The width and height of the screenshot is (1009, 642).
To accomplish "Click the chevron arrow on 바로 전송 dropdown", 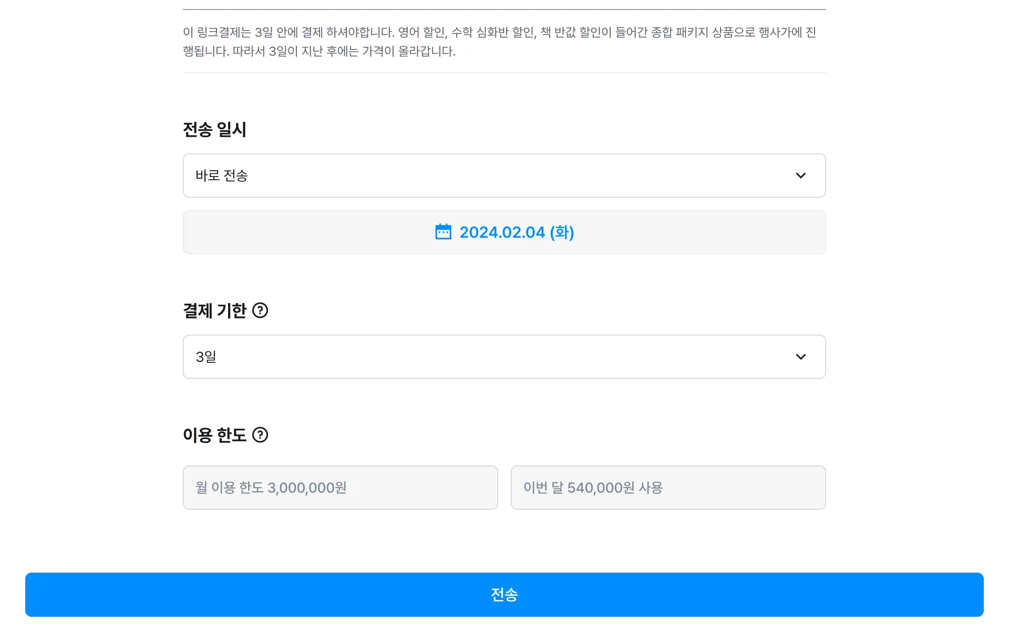I will [x=800, y=175].
